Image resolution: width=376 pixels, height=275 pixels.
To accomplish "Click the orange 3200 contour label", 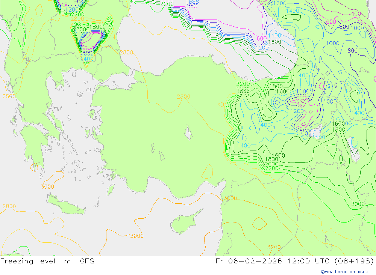I will pyautogui.click(x=274, y=247).
